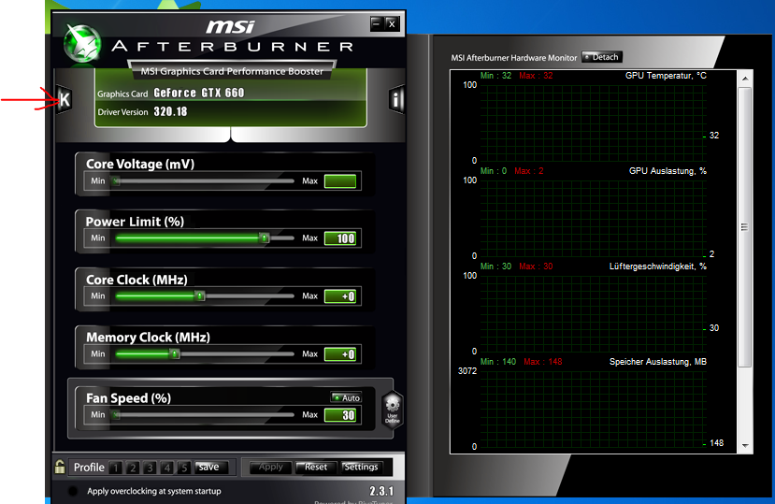Click the Power Limit value field showing 100
This screenshot has height=504, width=775.
click(x=340, y=238)
